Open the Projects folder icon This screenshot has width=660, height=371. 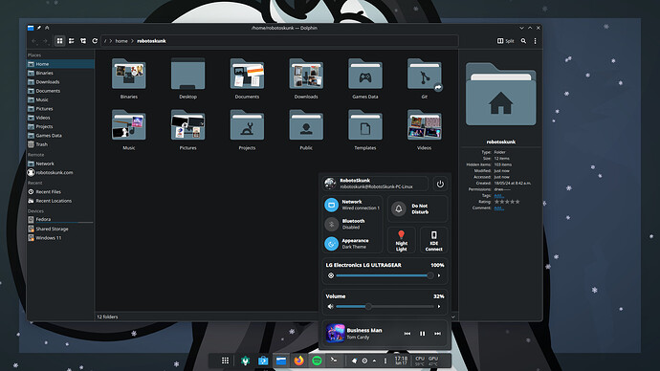pos(247,125)
